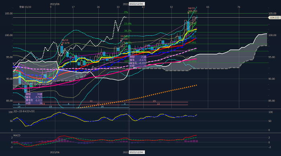Click 90.00 on the left price axis
The width and height of the screenshot is (281, 156).
pos(9,79)
